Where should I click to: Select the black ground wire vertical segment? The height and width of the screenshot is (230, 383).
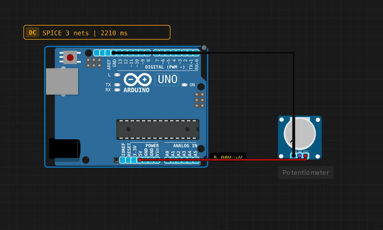click(x=294, y=104)
